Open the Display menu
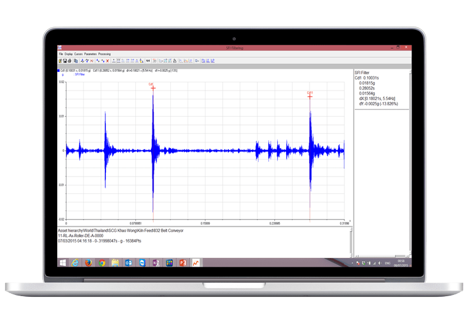468x312 pixels. tap(69, 54)
